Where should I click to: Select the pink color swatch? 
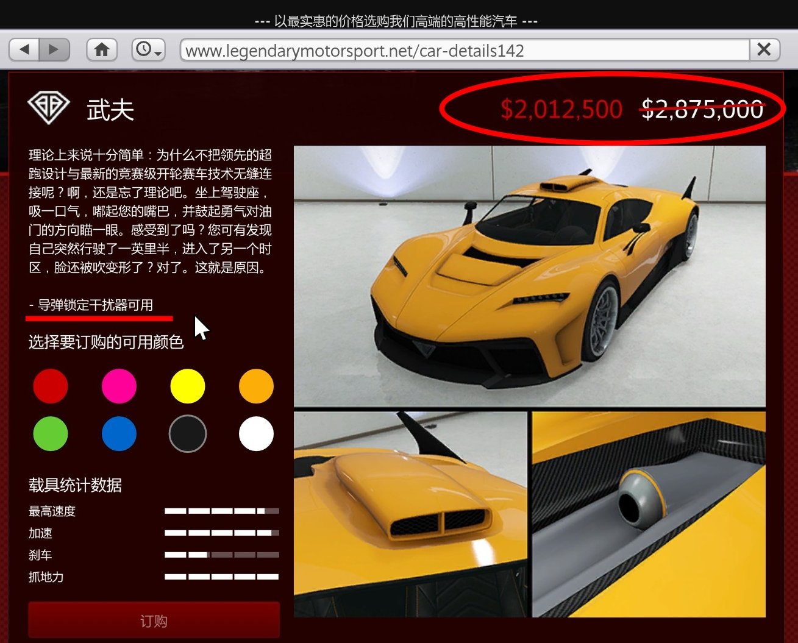click(x=119, y=386)
